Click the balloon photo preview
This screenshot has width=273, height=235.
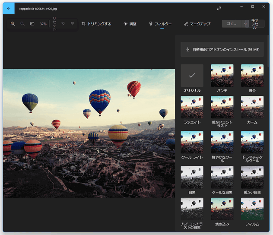click(x=89, y=133)
